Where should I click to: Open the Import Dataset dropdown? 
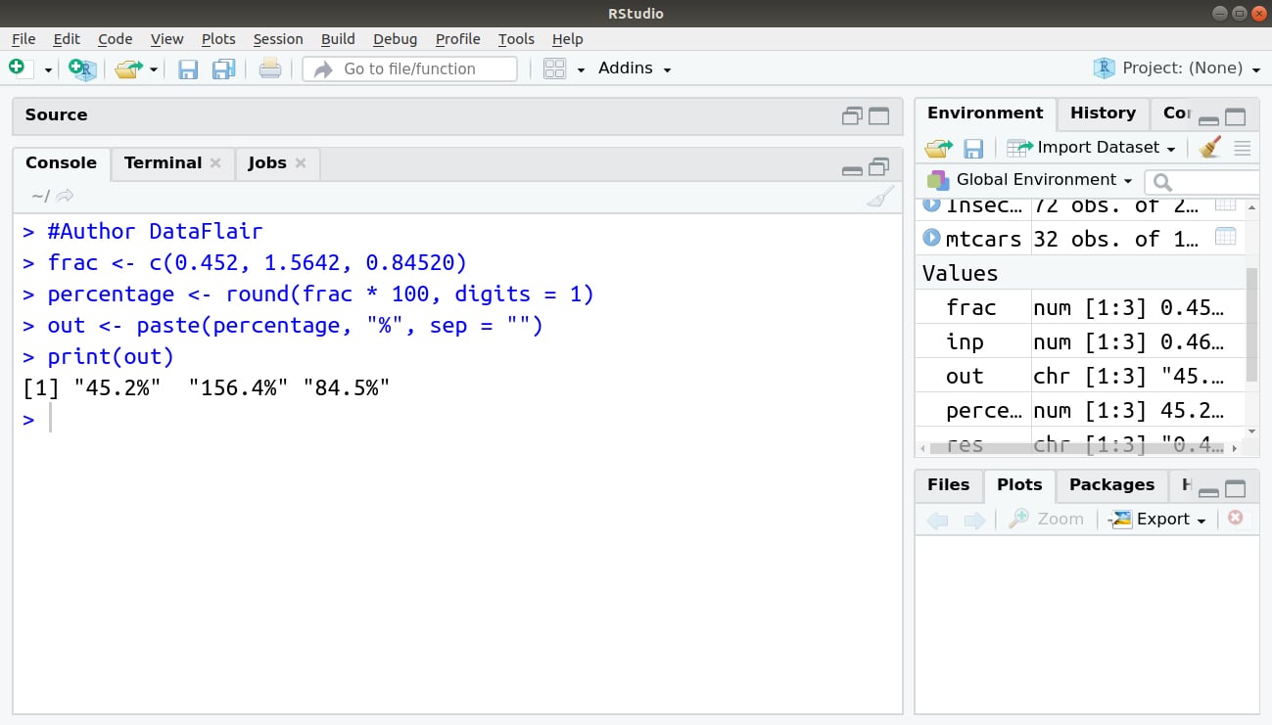[1091, 148]
